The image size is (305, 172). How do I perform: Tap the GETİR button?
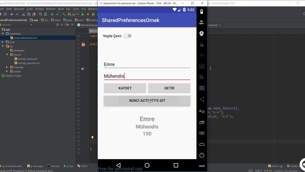click(169, 88)
